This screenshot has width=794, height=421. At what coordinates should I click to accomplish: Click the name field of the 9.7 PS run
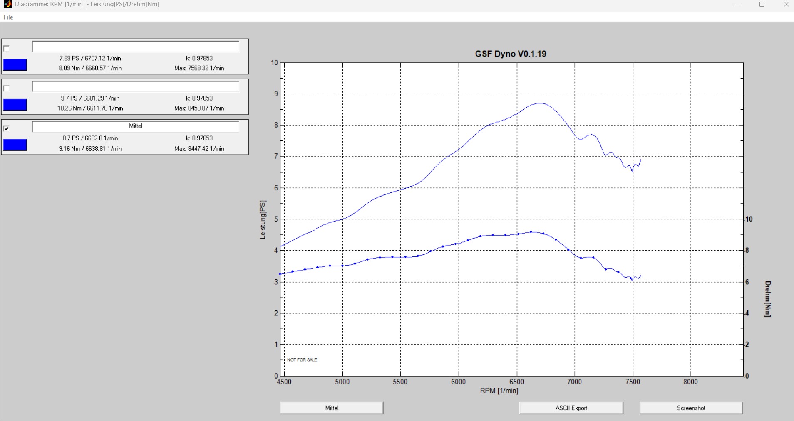coord(136,86)
